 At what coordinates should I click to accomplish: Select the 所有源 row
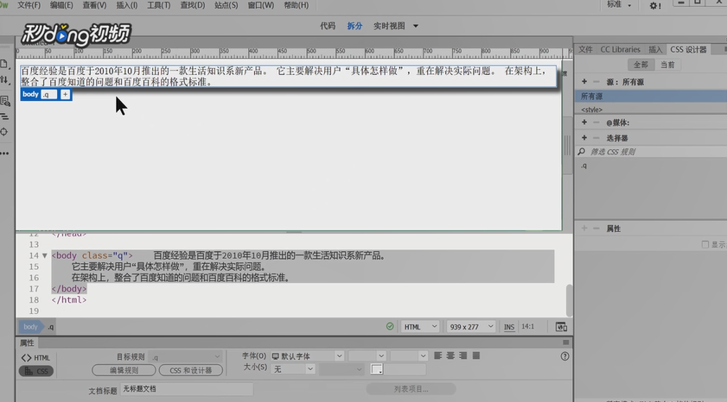(x=651, y=97)
